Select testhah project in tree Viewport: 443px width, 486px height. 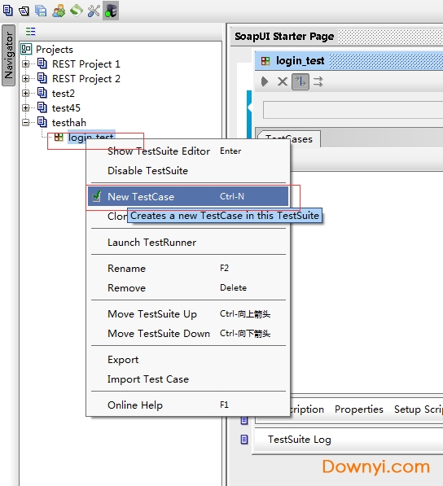click(x=69, y=122)
